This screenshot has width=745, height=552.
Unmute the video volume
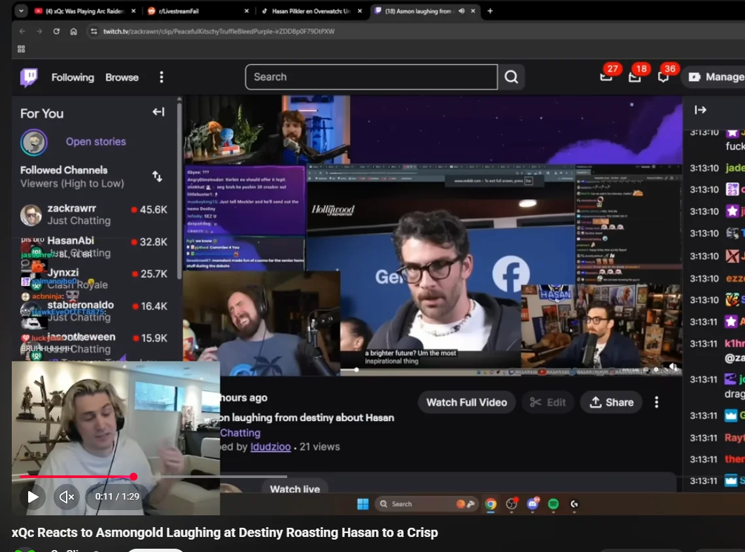coord(66,496)
